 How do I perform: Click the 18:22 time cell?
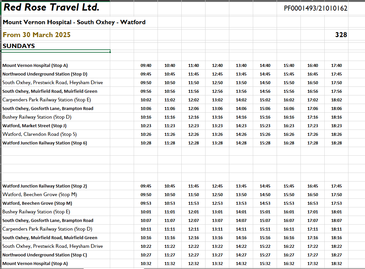pyautogui.click(x=337, y=246)
